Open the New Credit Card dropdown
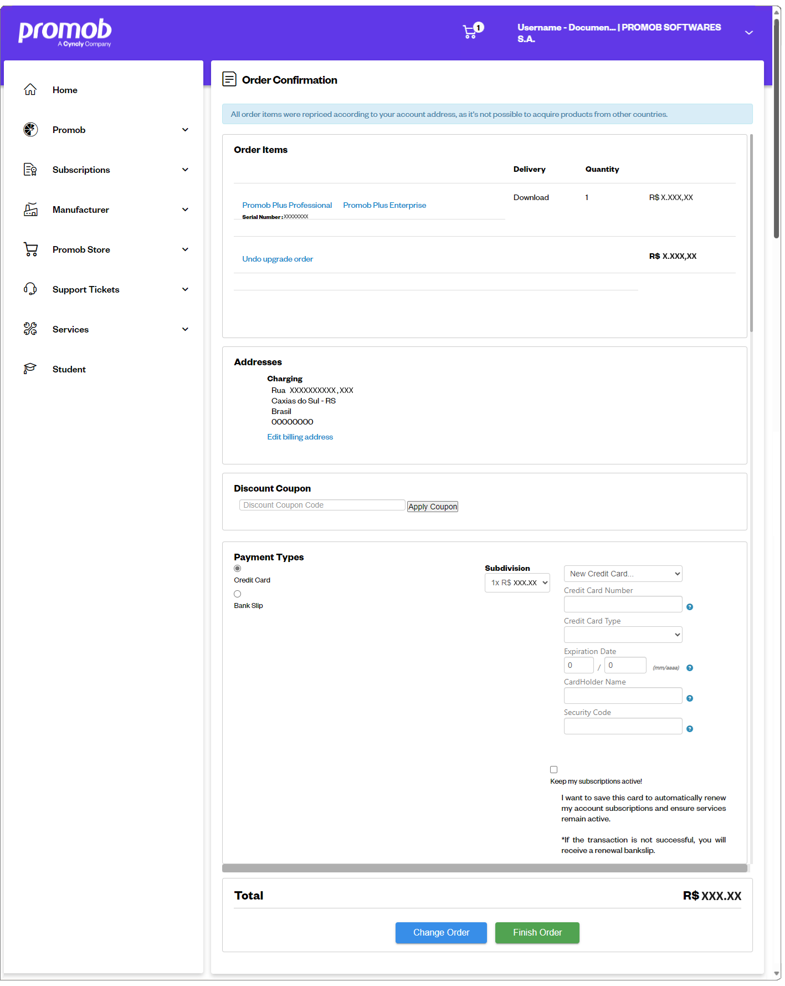This screenshot has width=785, height=986. click(x=623, y=574)
